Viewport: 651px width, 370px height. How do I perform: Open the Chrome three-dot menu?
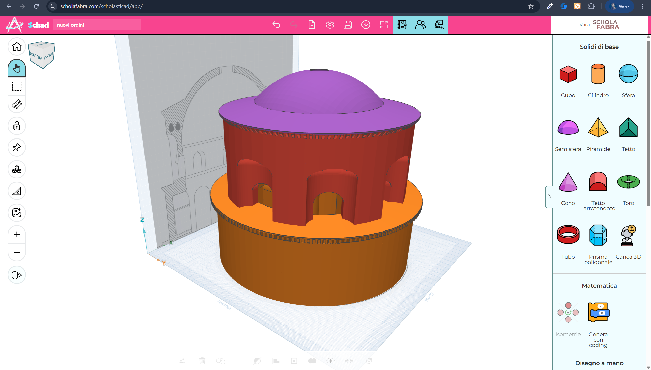pyautogui.click(x=643, y=6)
